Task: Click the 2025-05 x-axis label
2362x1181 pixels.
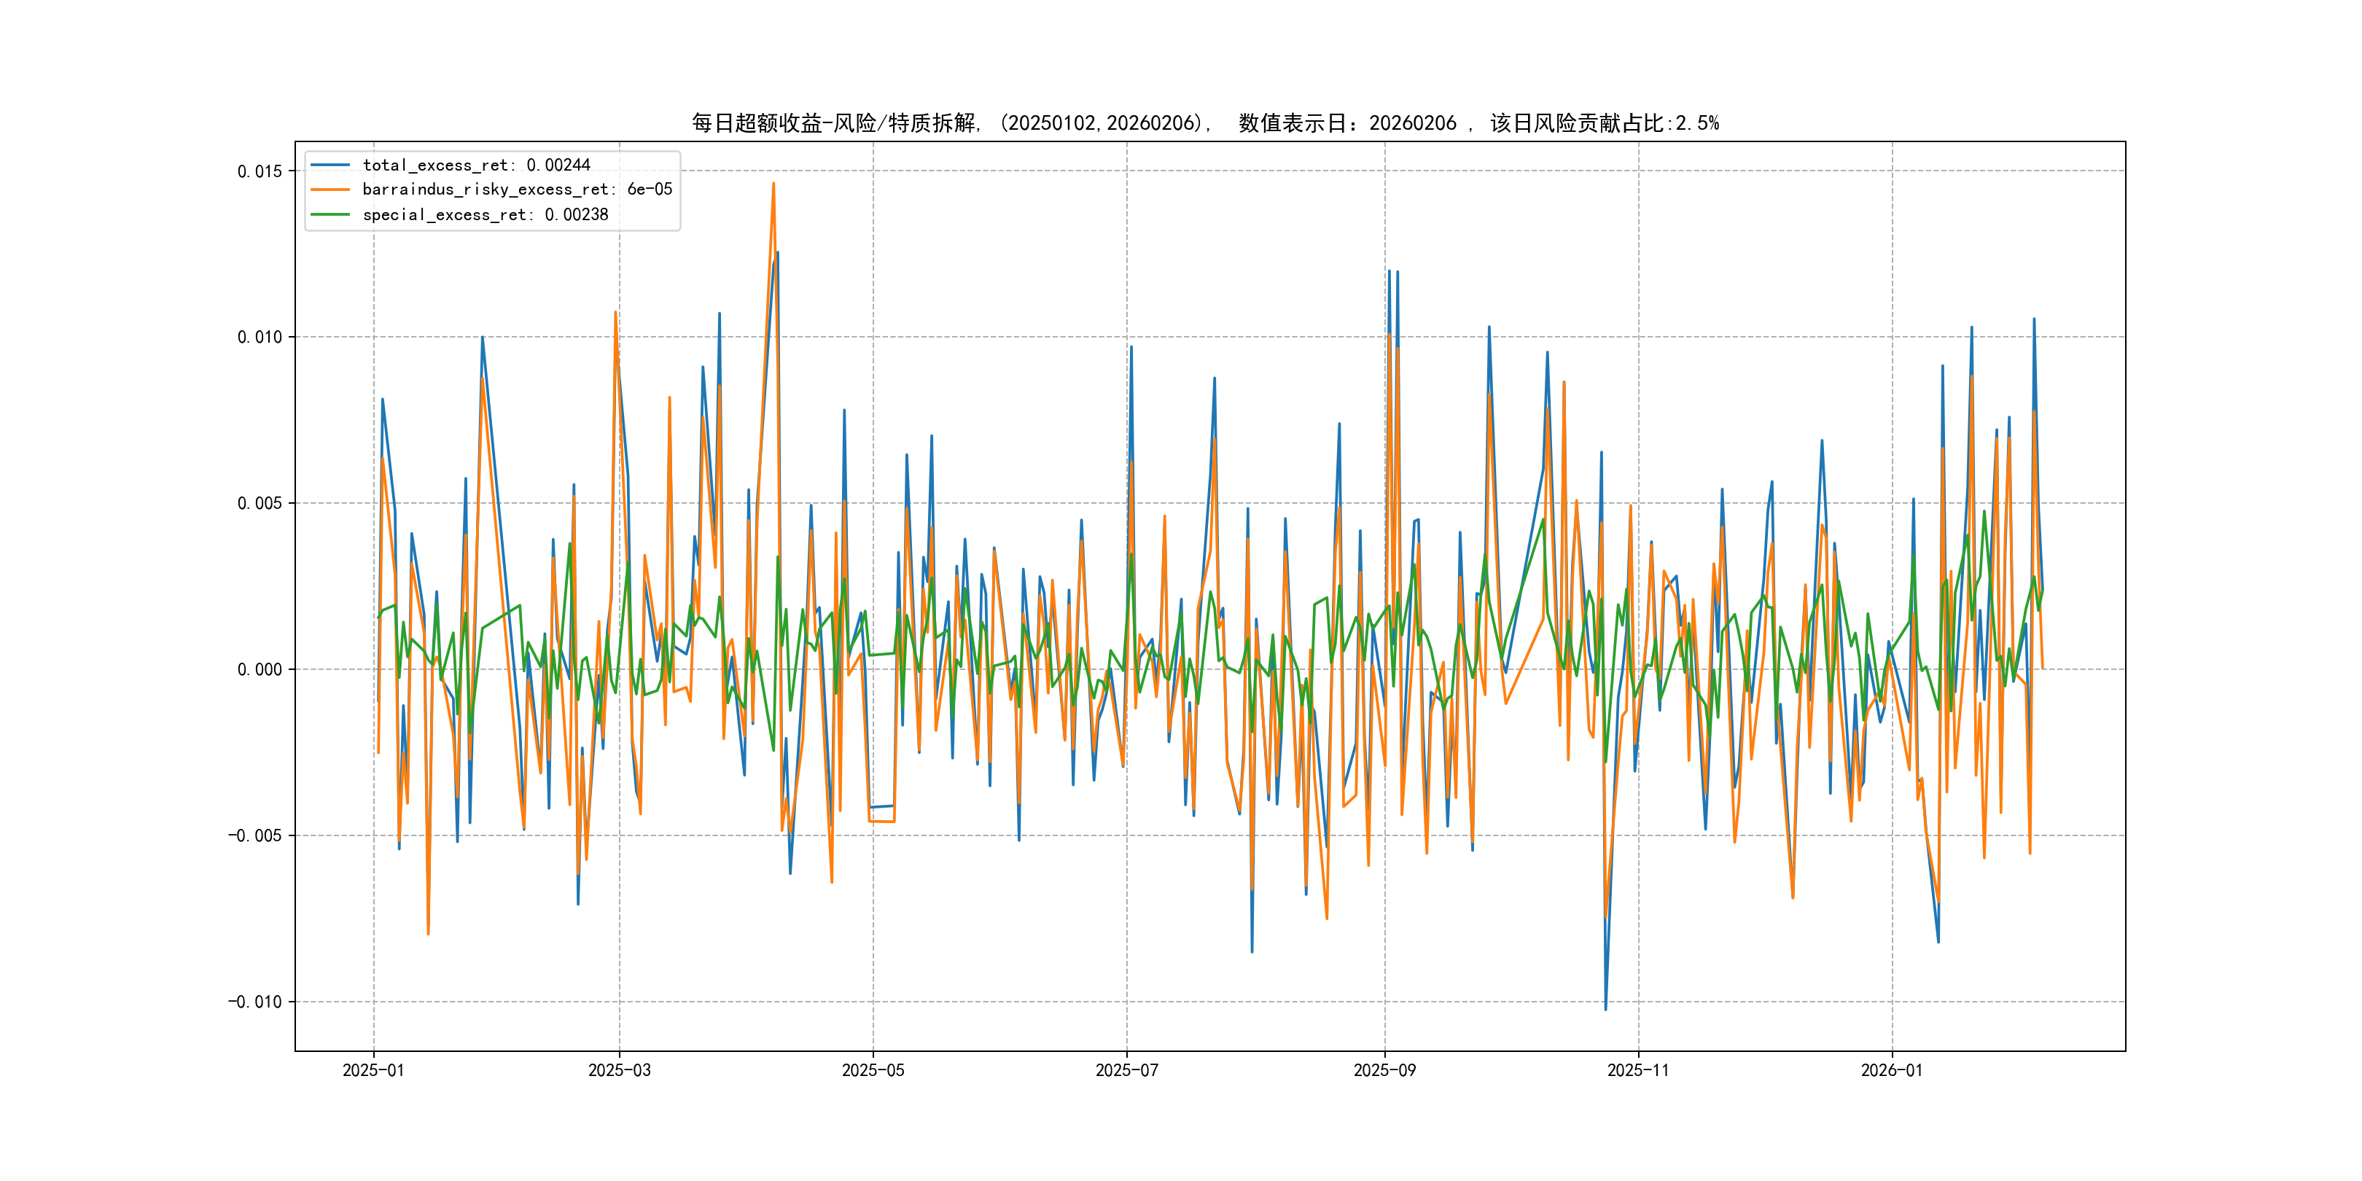Action: [x=873, y=1070]
